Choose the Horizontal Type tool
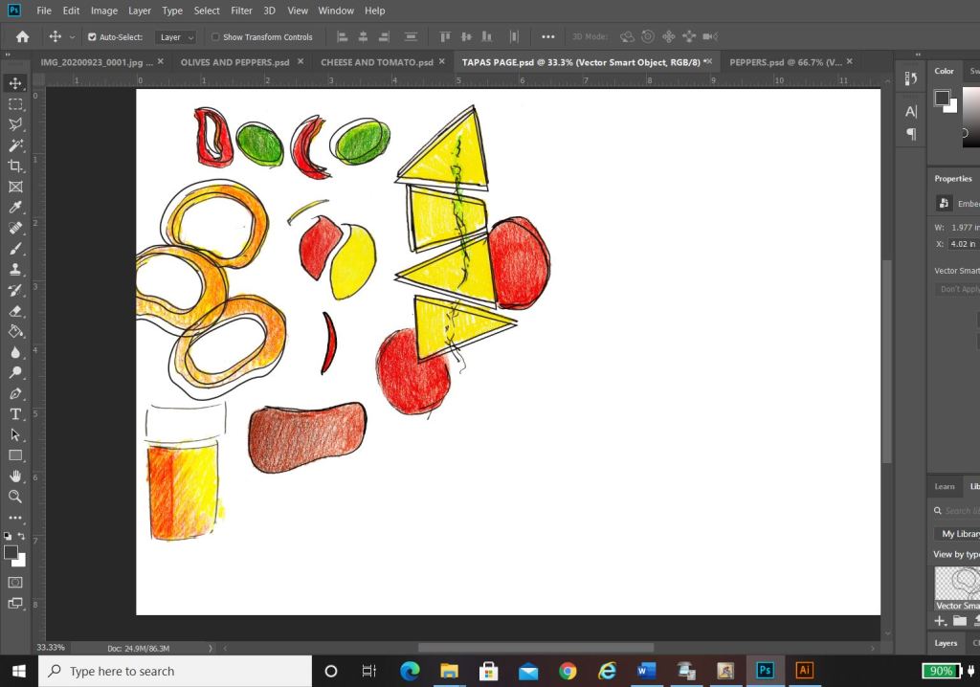Image resolution: width=980 pixels, height=687 pixels. 15,414
